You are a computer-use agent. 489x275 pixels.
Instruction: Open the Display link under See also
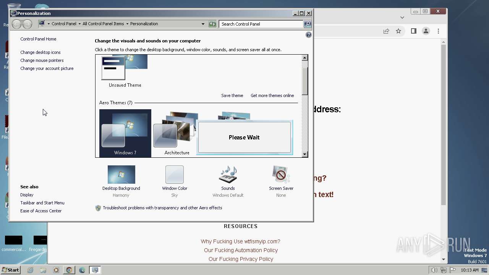[27, 195]
